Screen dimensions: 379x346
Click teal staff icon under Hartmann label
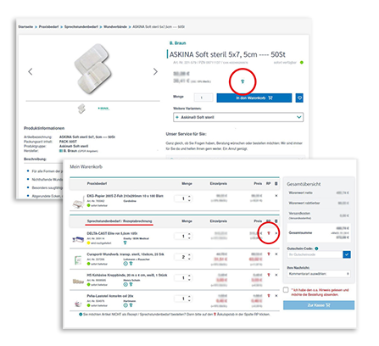click(131, 305)
